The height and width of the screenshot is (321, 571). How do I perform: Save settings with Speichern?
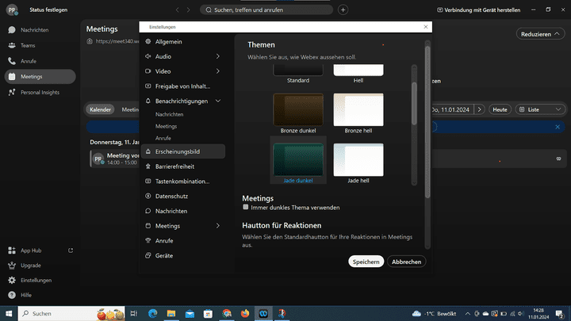[366, 262]
